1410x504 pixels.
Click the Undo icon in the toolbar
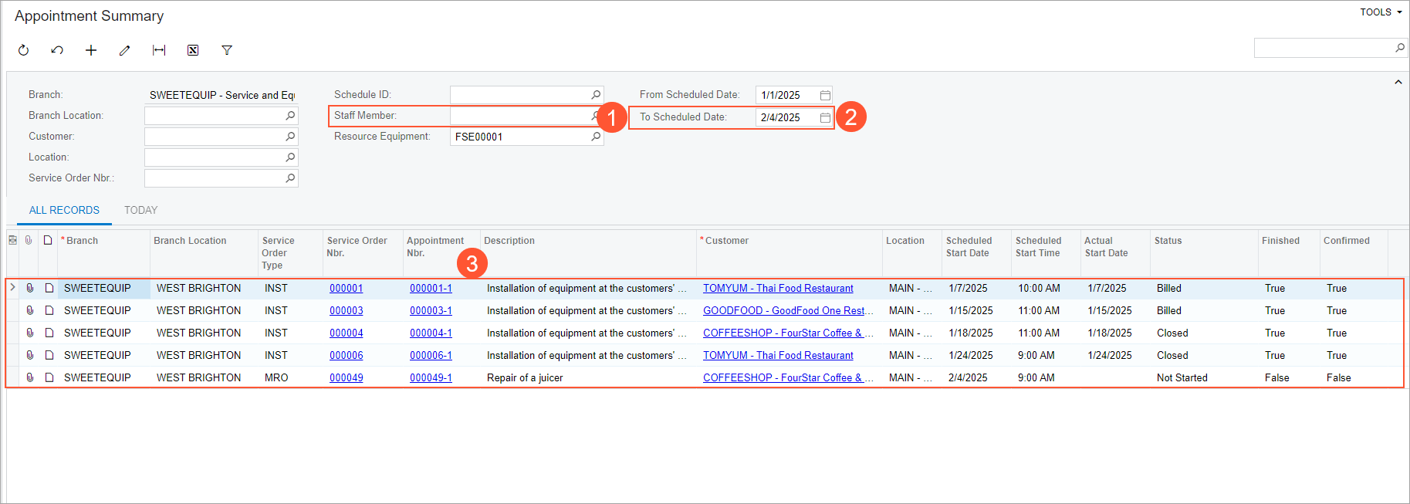57,50
